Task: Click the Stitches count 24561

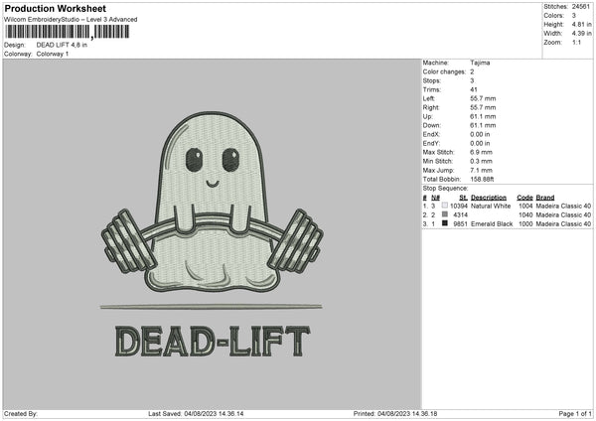Action: coord(581,6)
